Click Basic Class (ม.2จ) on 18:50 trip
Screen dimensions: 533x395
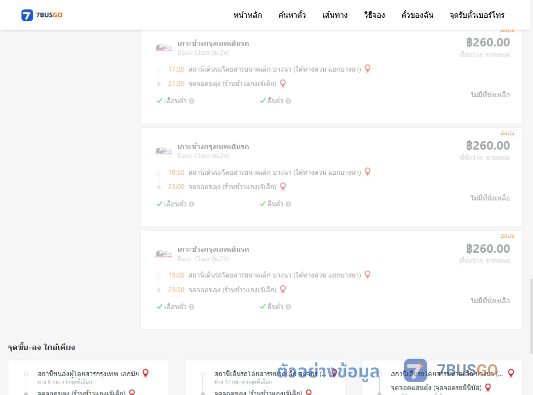click(x=203, y=156)
